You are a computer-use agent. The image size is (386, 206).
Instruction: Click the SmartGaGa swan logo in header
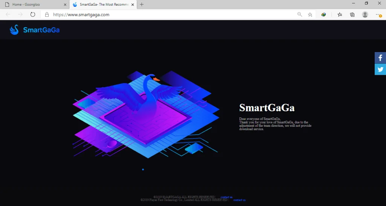point(34,30)
